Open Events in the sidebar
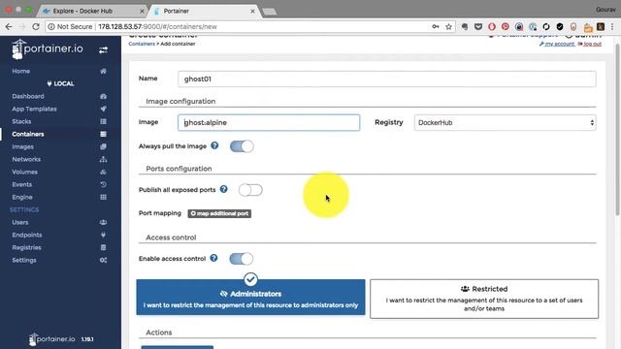Screen dimensions: 621x349 click(x=21, y=184)
